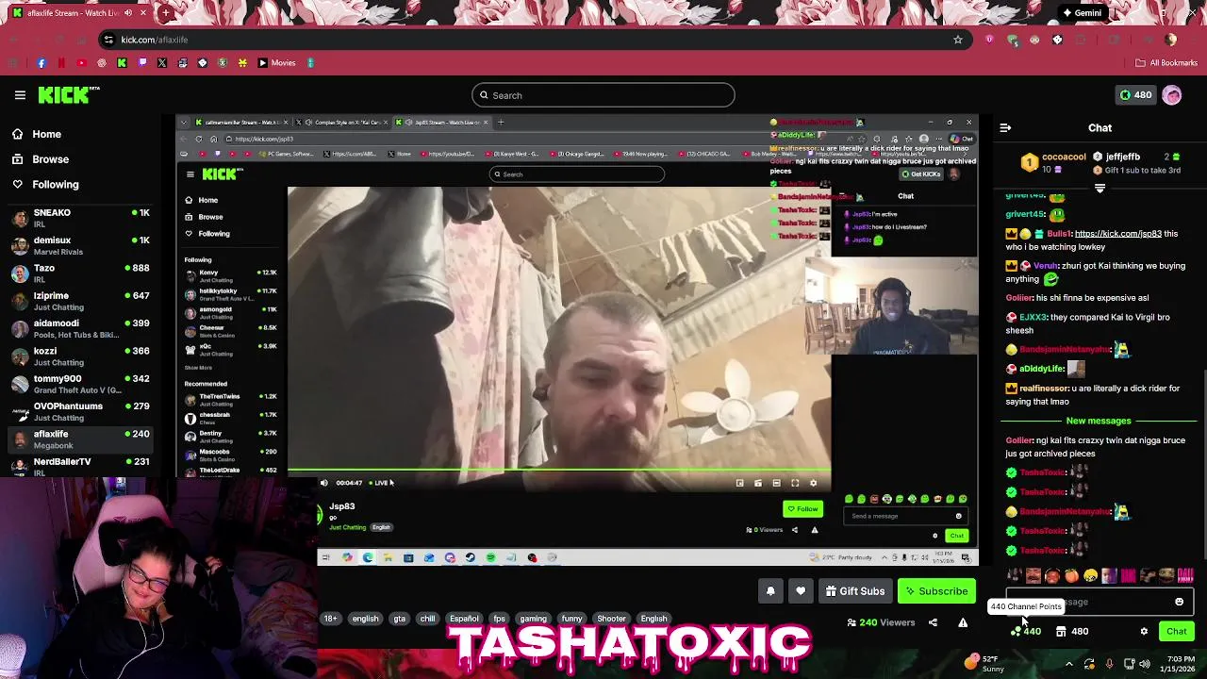
Task: Open the user profile avatar menu
Action: [1172, 95]
